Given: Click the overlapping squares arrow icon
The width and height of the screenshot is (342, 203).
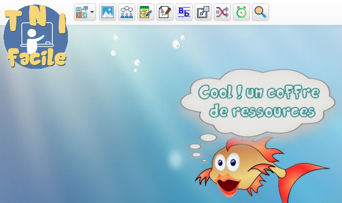Looking at the screenshot, I should coord(203,13).
